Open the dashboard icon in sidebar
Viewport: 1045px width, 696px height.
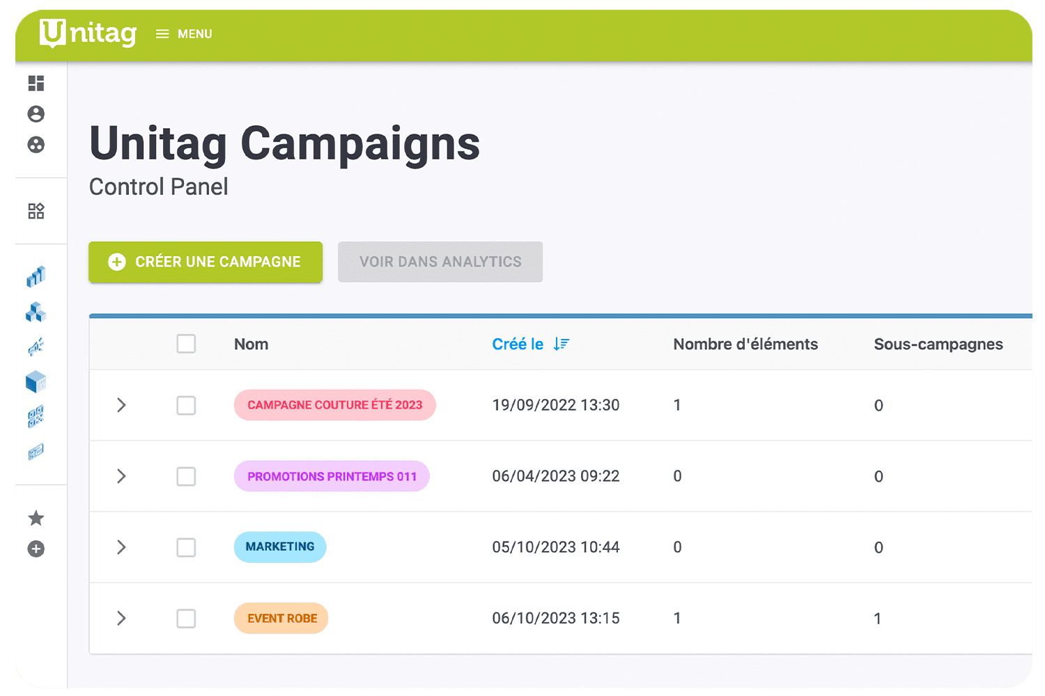point(36,84)
